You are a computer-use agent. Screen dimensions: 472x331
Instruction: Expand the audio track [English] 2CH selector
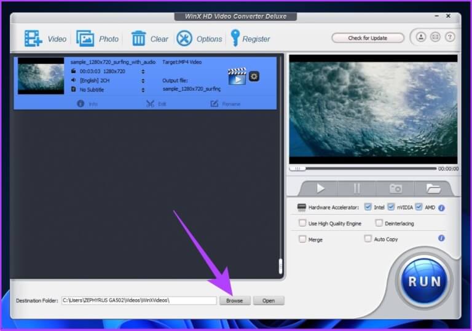click(x=143, y=80)
